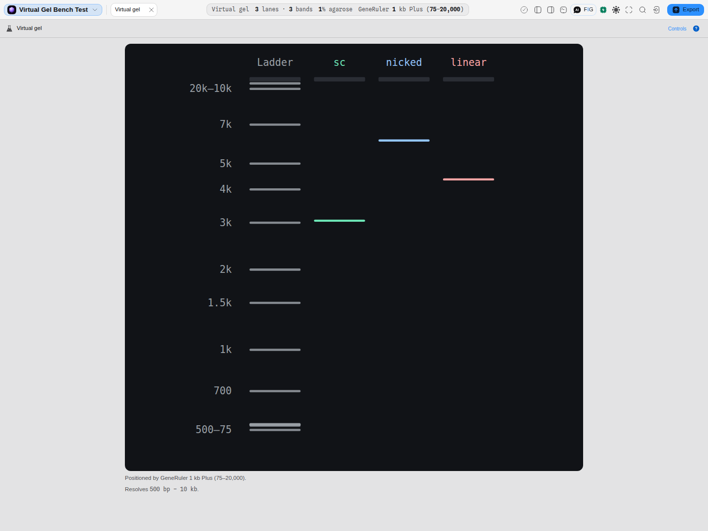Viewport: 708px width, 531px height.
Task: Click the green lightning badge icon
Action: point(603,10)
